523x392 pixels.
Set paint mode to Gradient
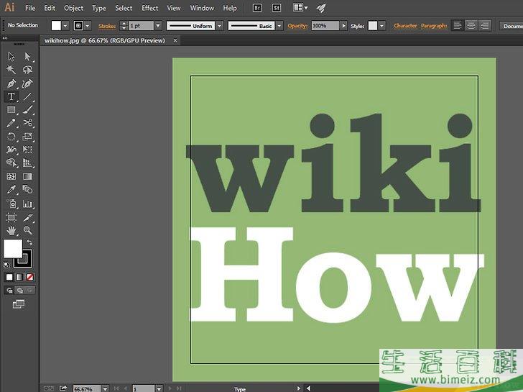tap(19, 277)
